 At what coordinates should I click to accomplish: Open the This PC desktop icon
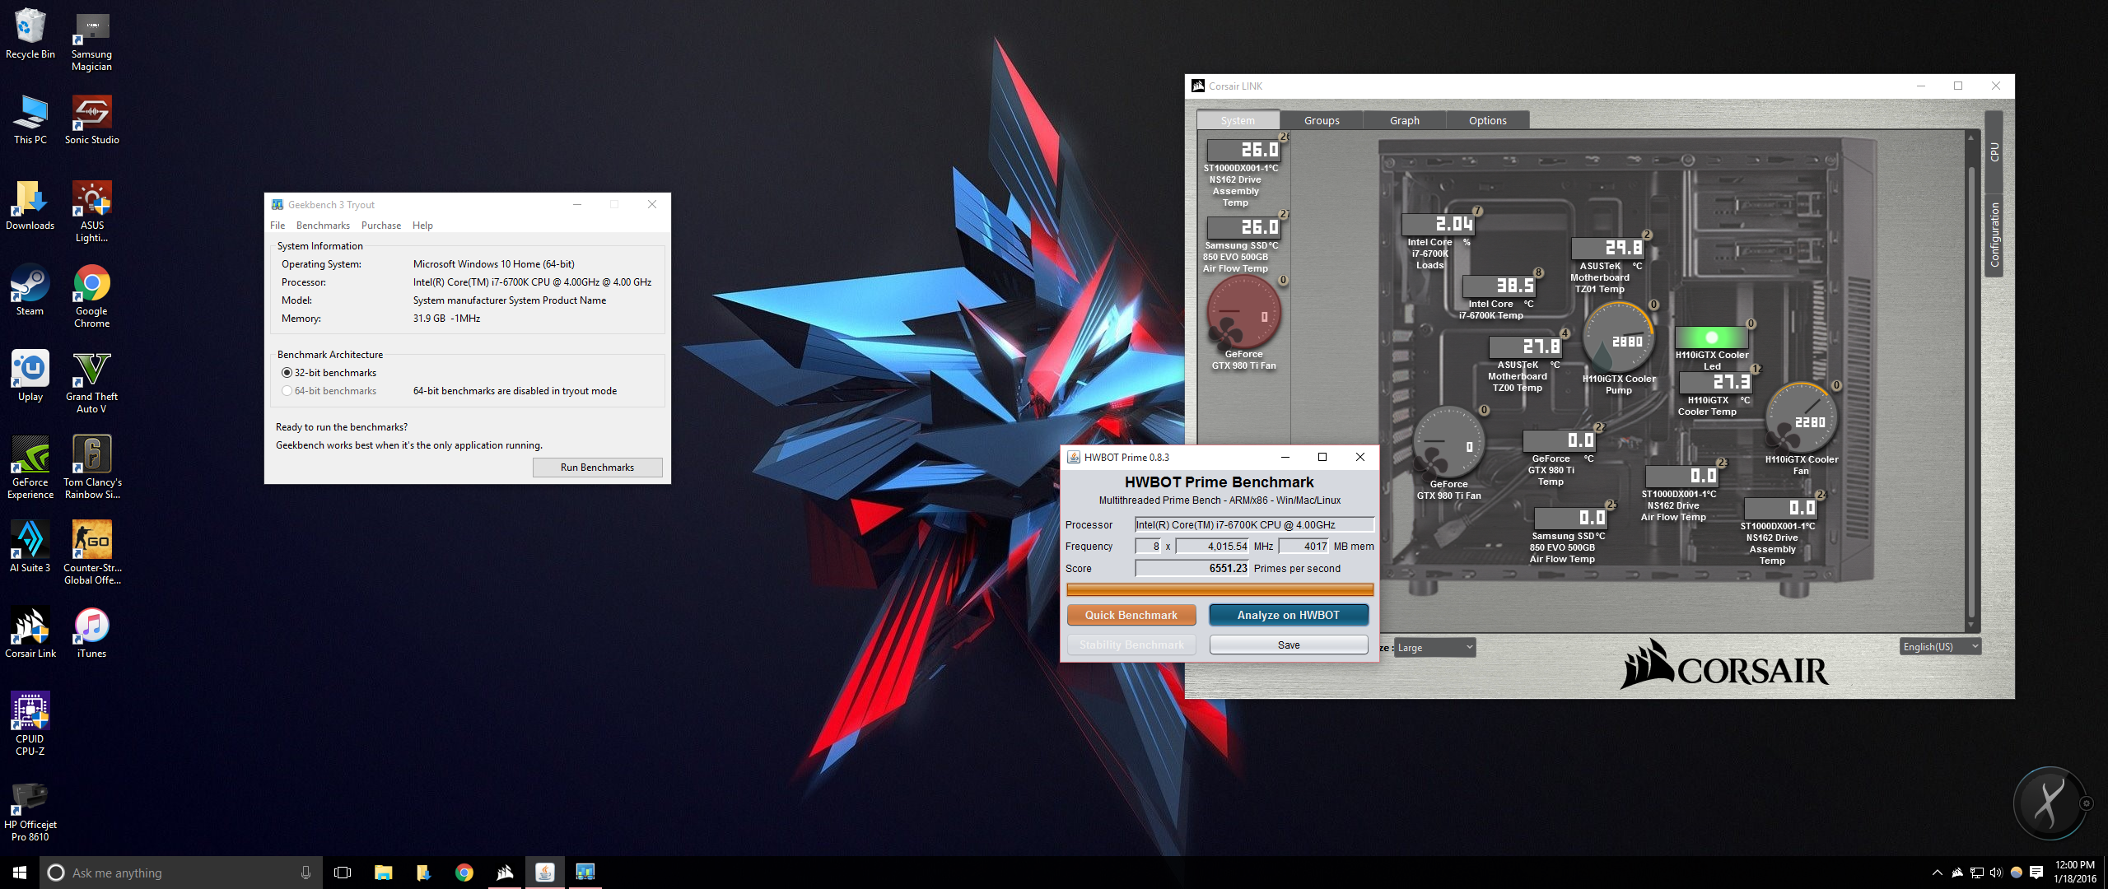(30, 120)
